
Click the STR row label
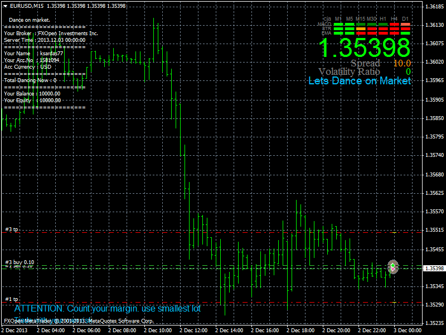(327, 28)
